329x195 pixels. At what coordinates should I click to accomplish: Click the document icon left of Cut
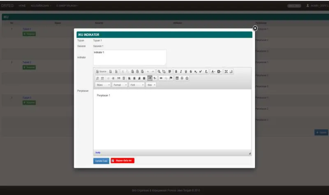[x=116, y=71]
